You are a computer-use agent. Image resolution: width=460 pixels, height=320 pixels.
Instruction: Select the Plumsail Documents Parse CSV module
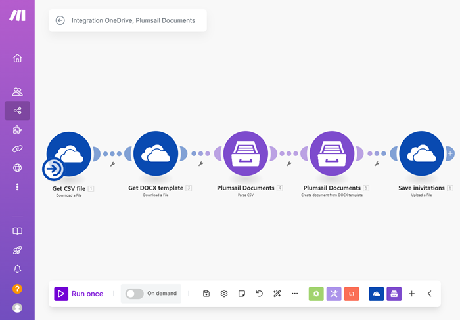click(x=246, y=153)
